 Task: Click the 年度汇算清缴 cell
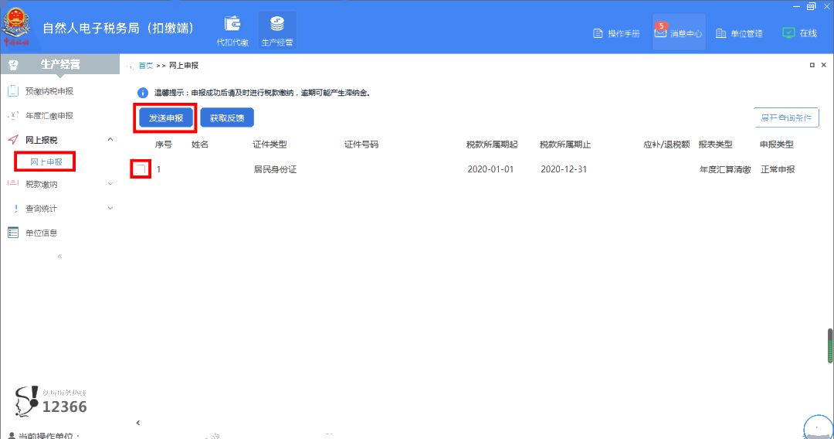[x=725, y=169]
